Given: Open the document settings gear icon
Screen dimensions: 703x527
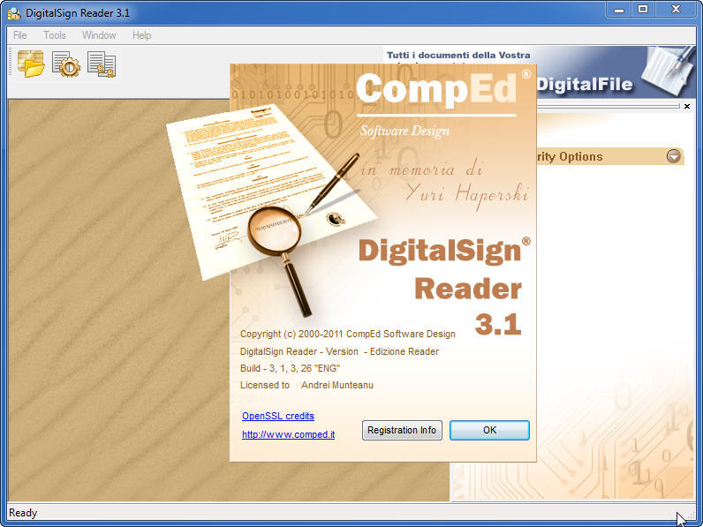Looking at the screenshot, I should pos(66,64).
